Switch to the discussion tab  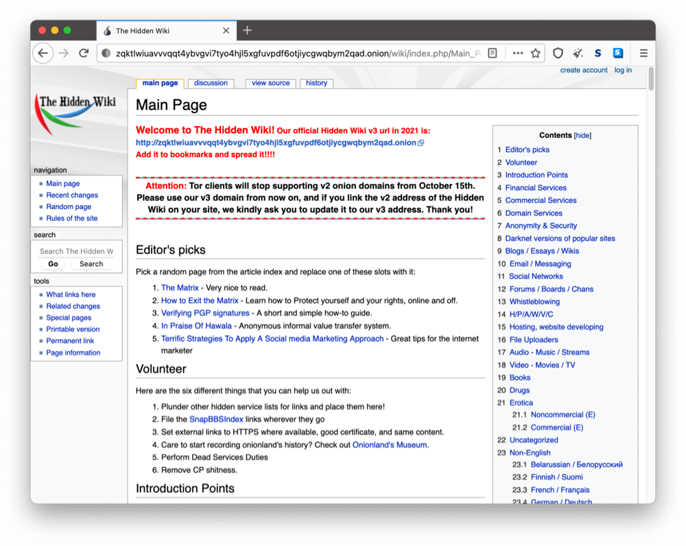[210, 82]
